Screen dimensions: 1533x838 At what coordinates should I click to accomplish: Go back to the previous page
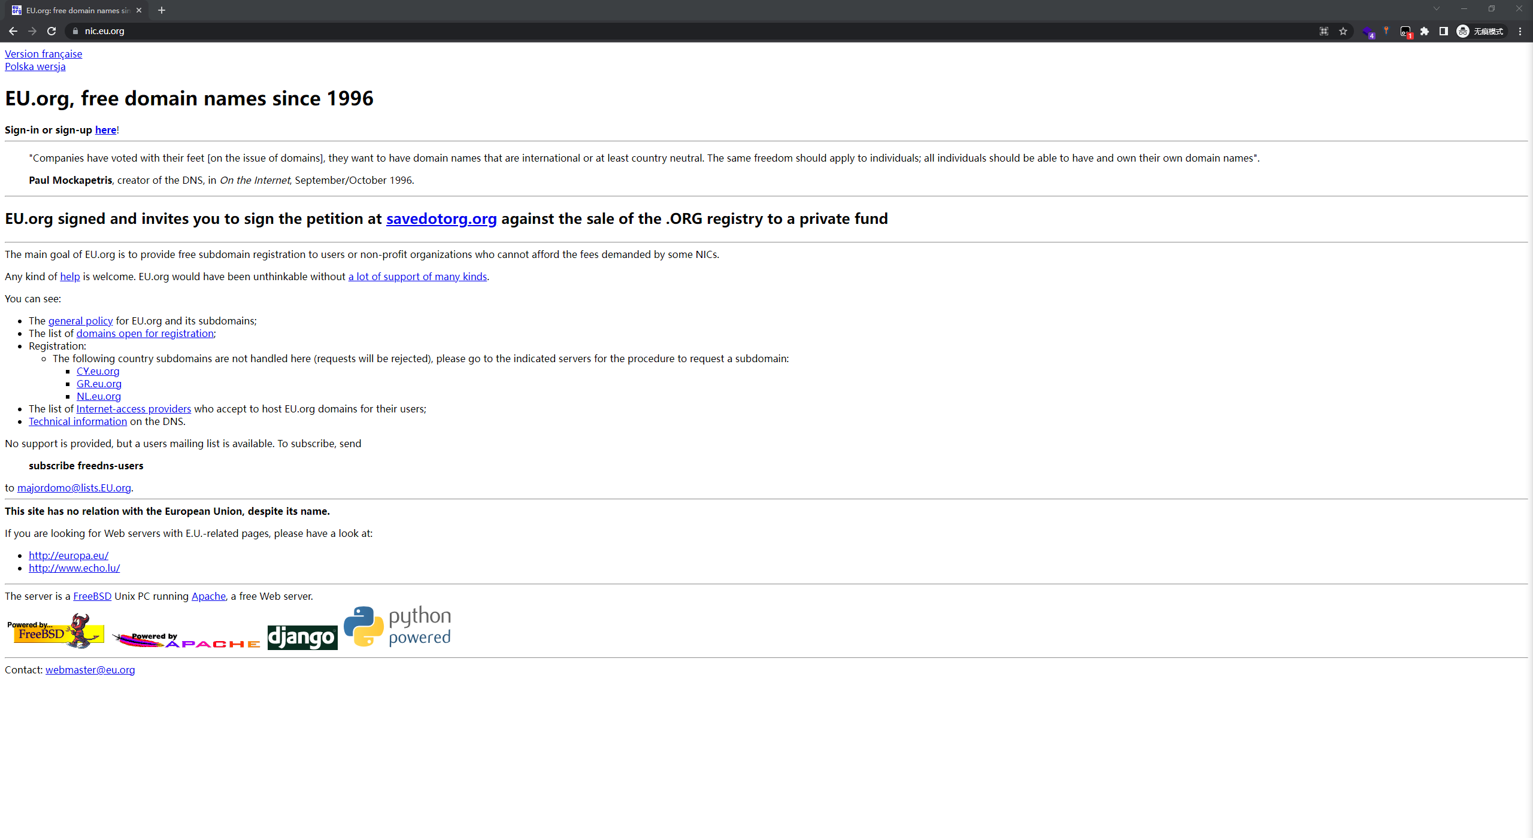tap(13, 31)
